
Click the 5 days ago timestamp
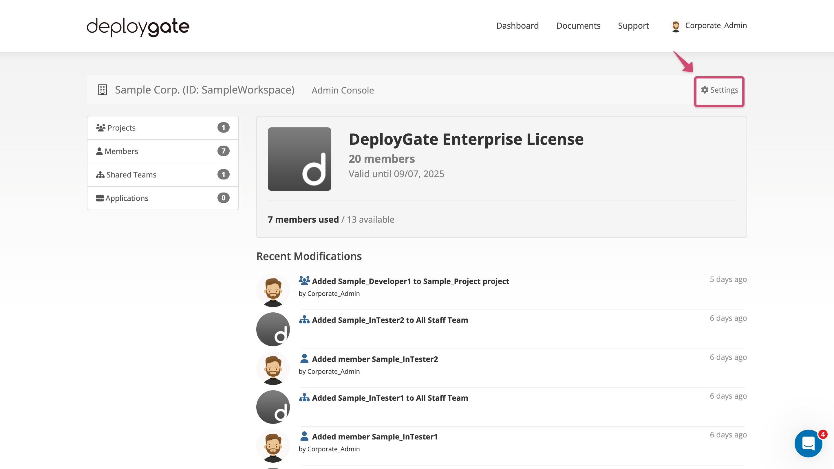(728, 279)
